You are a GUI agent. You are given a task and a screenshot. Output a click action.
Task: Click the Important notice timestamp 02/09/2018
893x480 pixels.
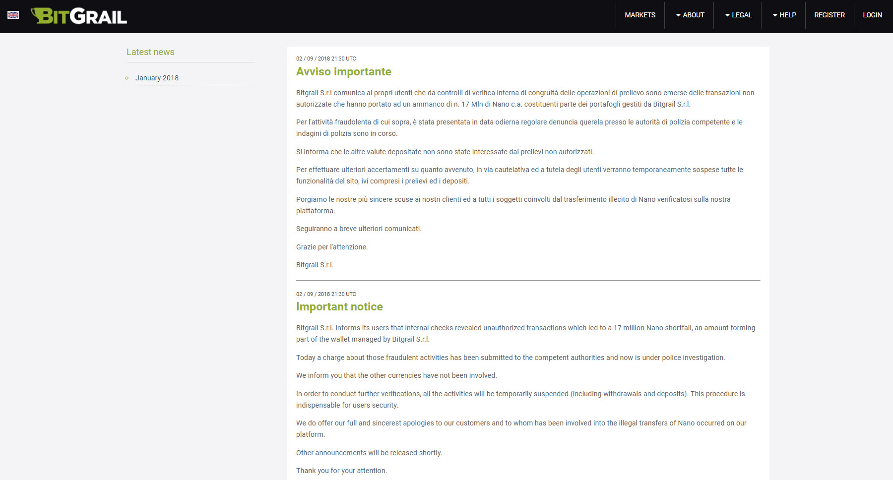[x=326, y=294]
